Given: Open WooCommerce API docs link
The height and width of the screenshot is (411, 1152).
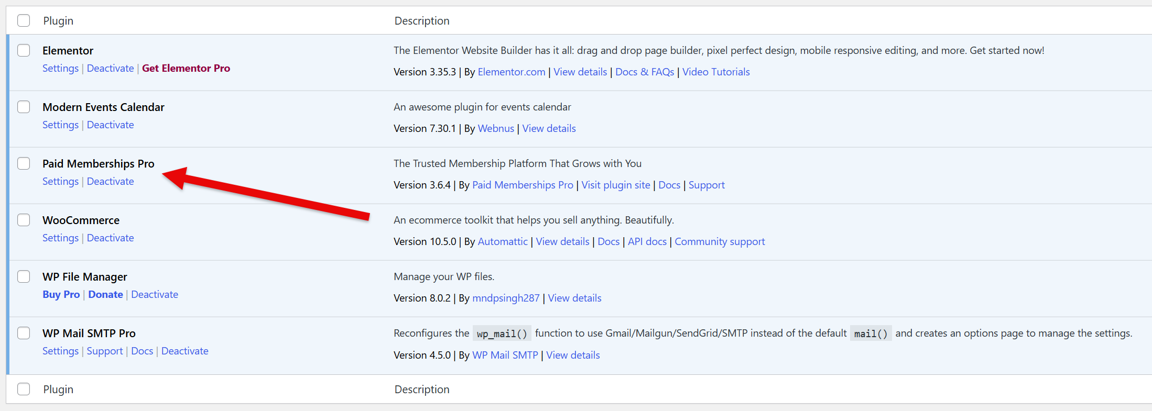Looking at the screenshot, I should [x=647, y=241].
